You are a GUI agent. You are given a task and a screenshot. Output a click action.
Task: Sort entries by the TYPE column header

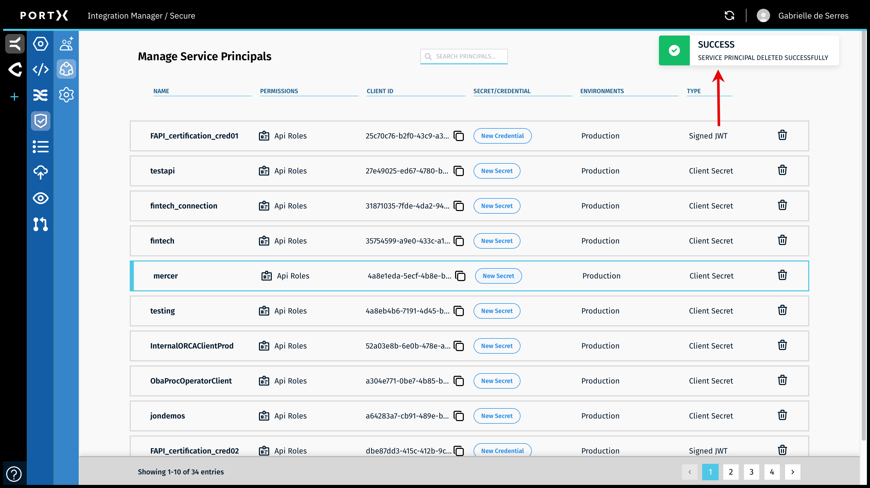[x=694, y=91]
